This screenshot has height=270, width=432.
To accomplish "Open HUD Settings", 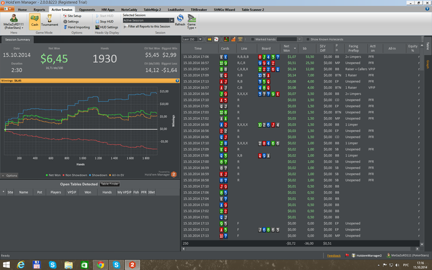I will (107, 27).
